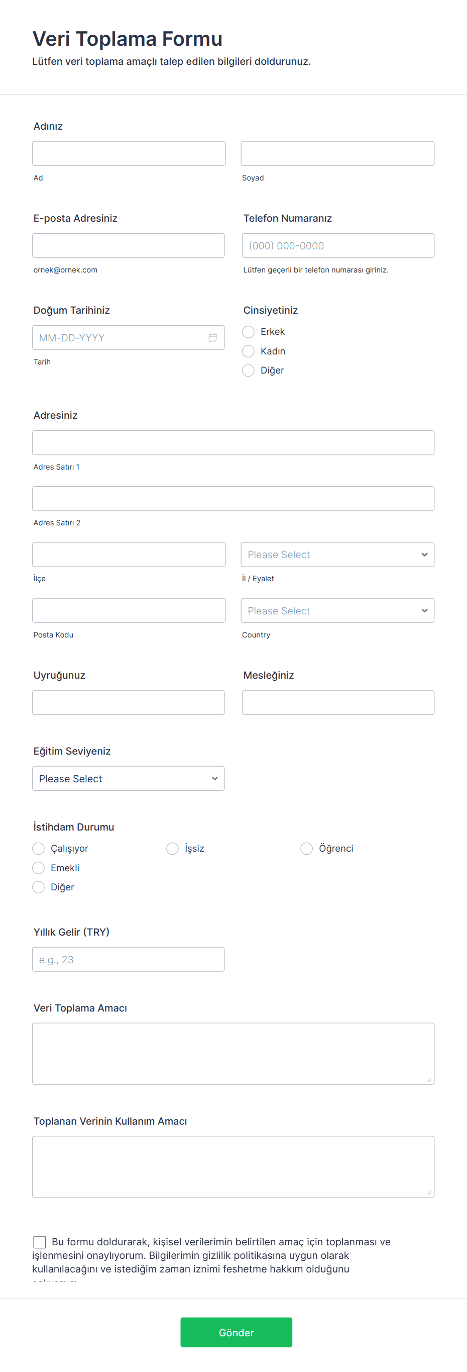Click the Soyad input field
The width and height of the screenshot is (467, 1372).
[337, 153]
